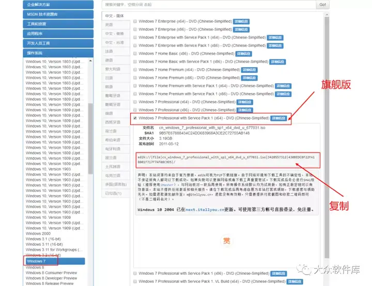Viewport: 372px width, 286px height.
Task: Click the OS list vertical scrollbar thumb
Action: tap(90, 139)
